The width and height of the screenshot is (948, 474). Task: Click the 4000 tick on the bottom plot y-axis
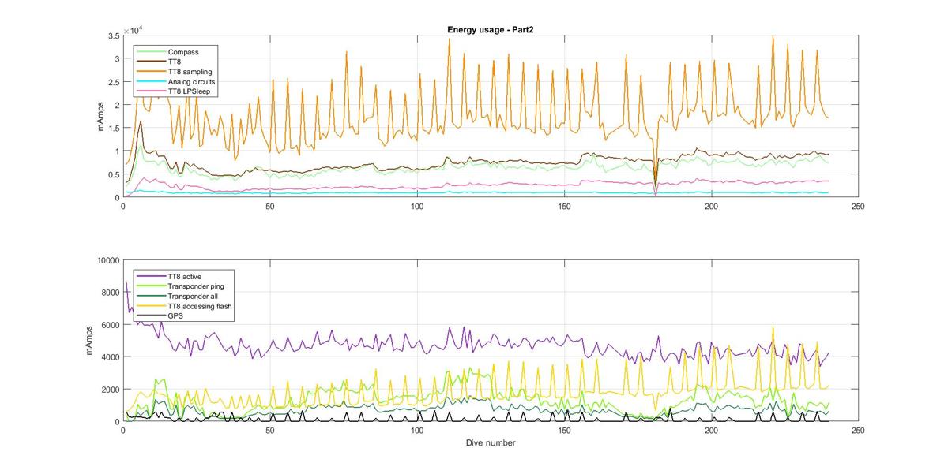tap(110, 357)
